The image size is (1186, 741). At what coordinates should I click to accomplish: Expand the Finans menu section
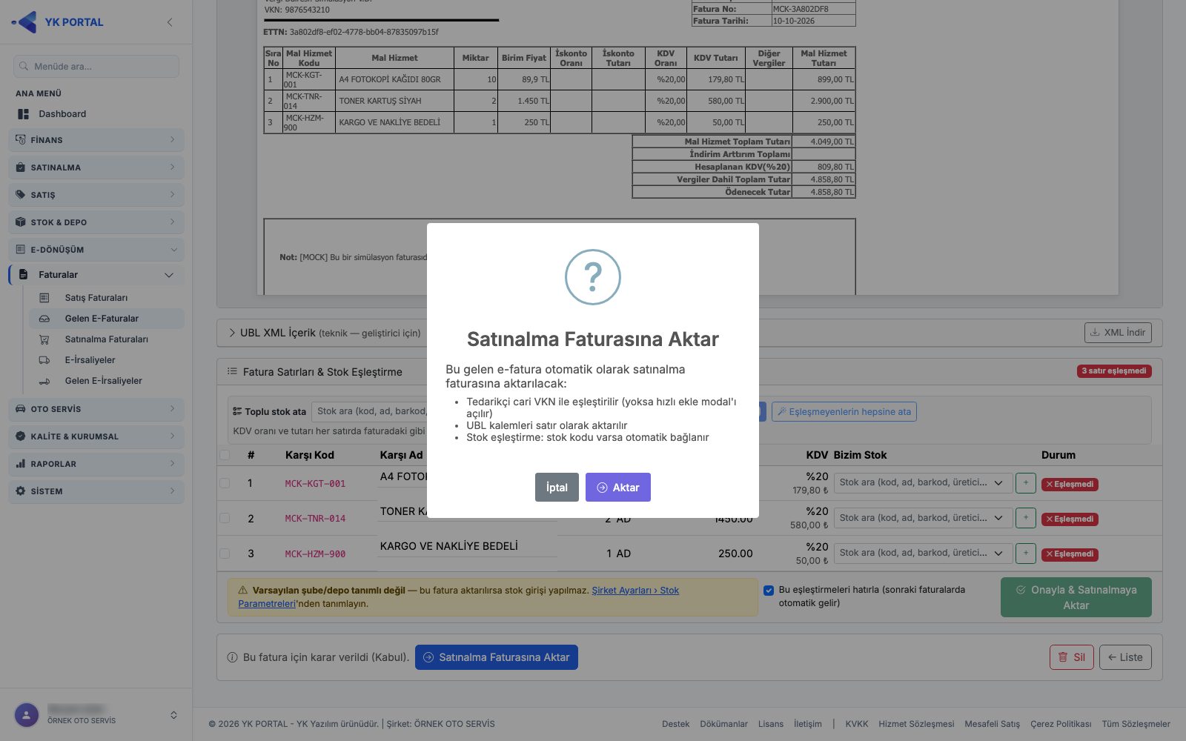click(x=96, y=140)
